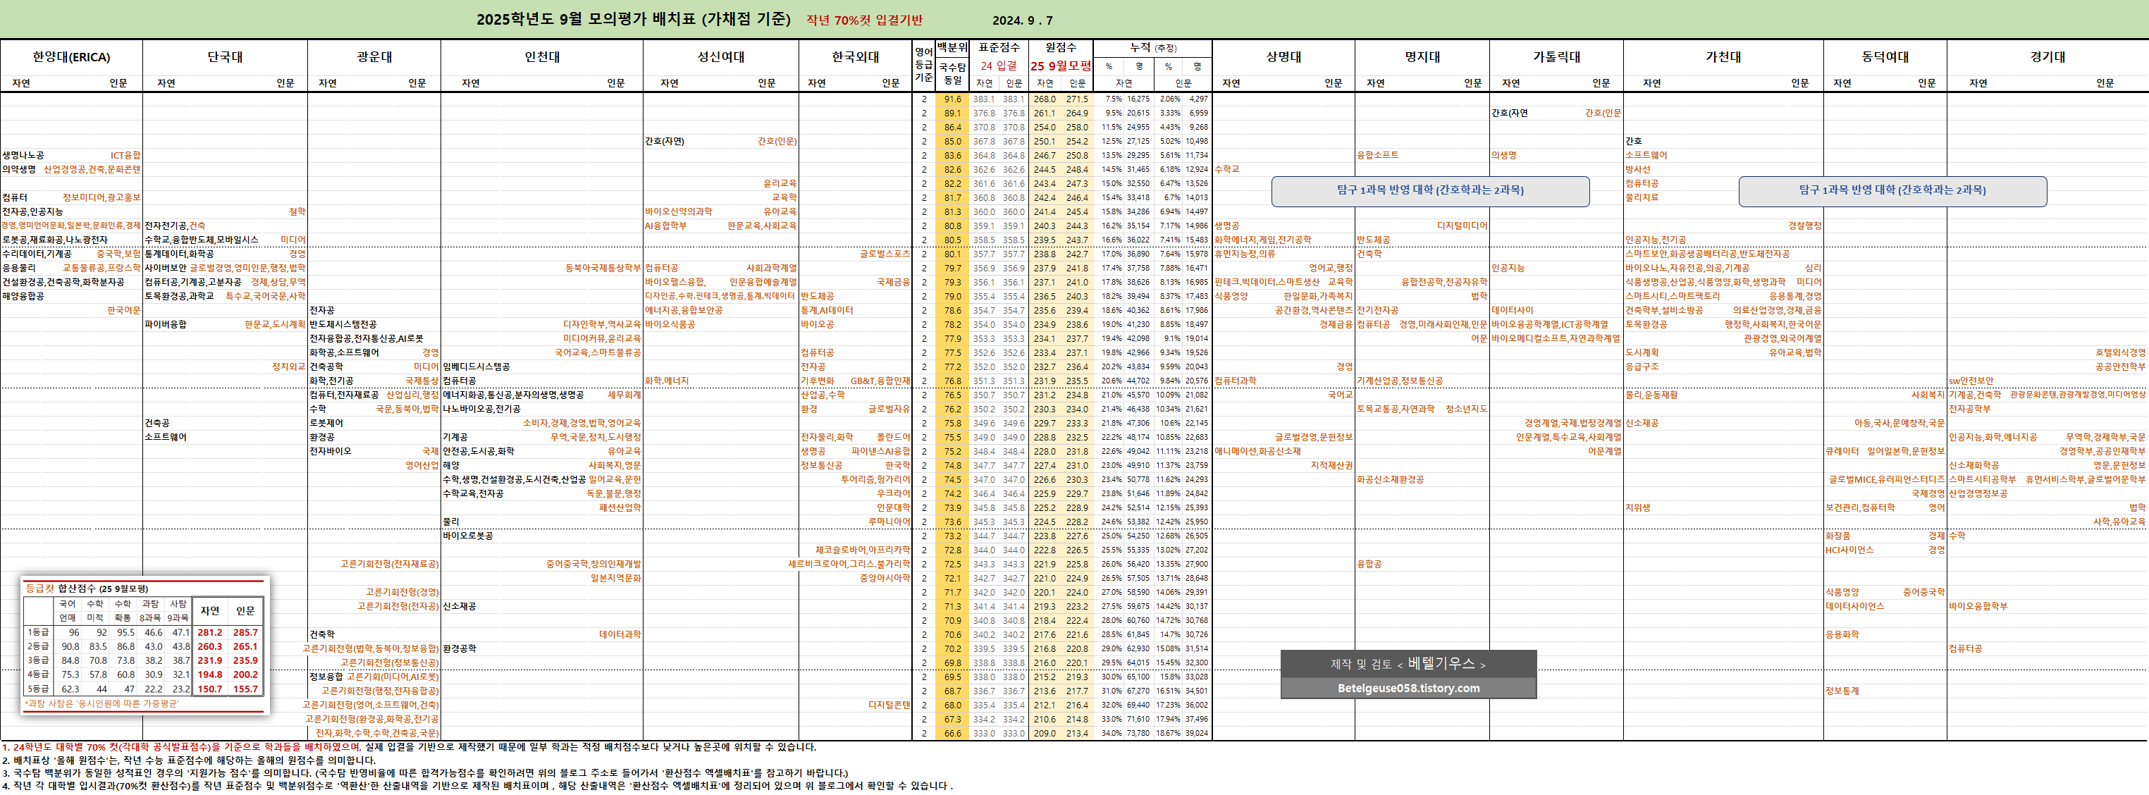Select the 단국대 column header cell
The image size is (2149, 795).
click(x=224, y=56)
